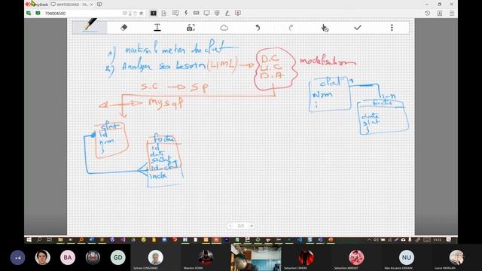Go to the previous whiteboard page
Viewport: 482px width, 271px height.
[x=230, y=226]
